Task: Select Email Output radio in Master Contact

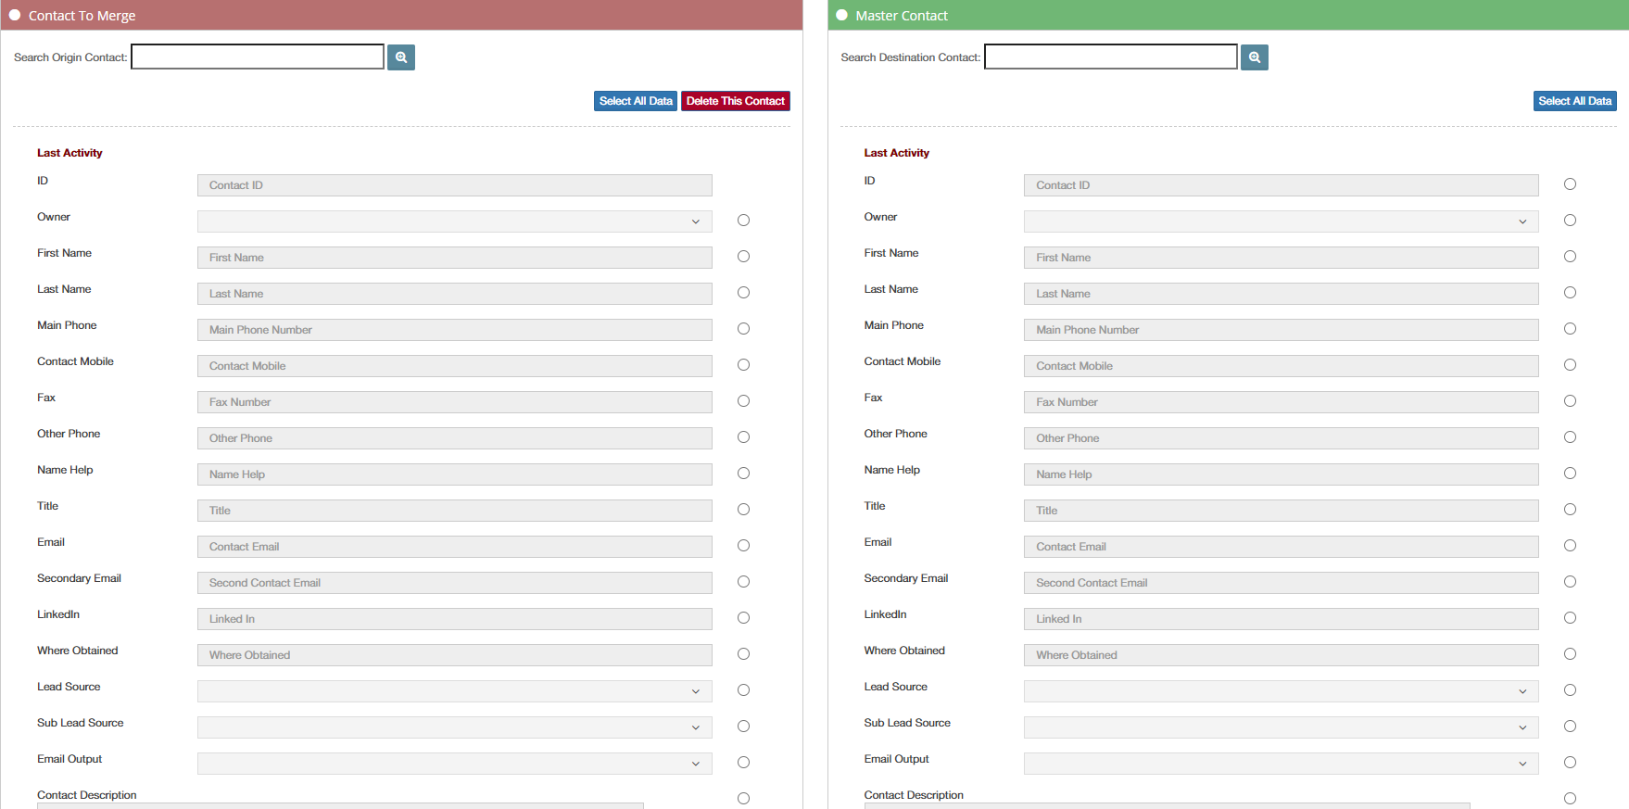Action: 1570,763
